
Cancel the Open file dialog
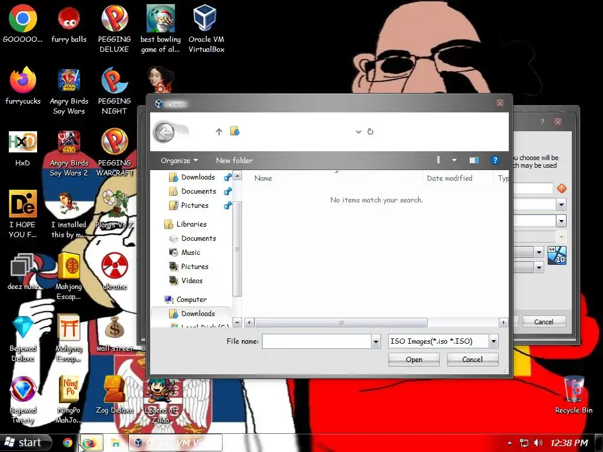click(472, 360)
